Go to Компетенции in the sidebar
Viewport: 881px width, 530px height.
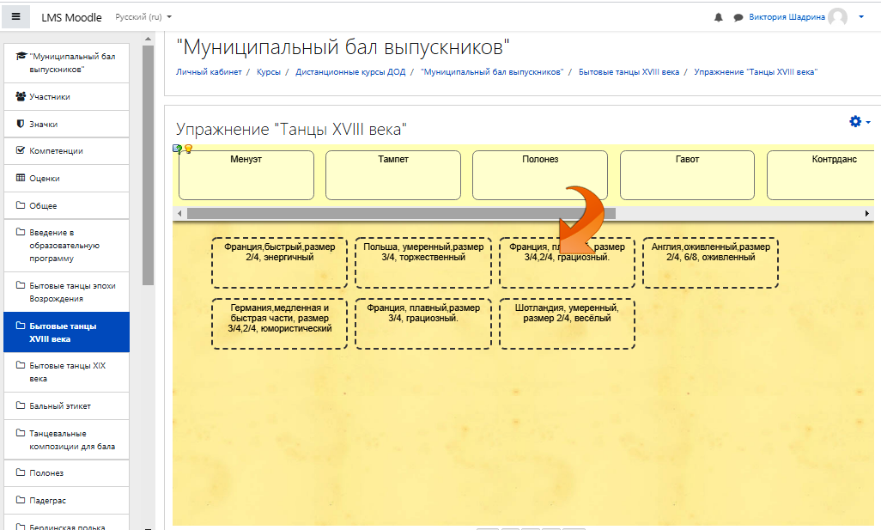(56, 151)
